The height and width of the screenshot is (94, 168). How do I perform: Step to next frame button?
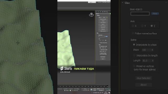coord(87,89)
